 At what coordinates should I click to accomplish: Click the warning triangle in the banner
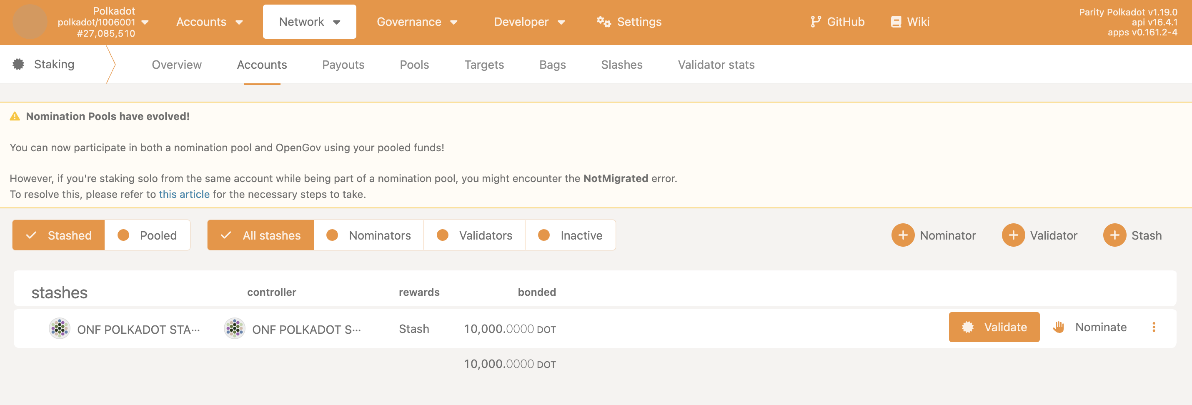pyautogui.click(x=14, y=116)
